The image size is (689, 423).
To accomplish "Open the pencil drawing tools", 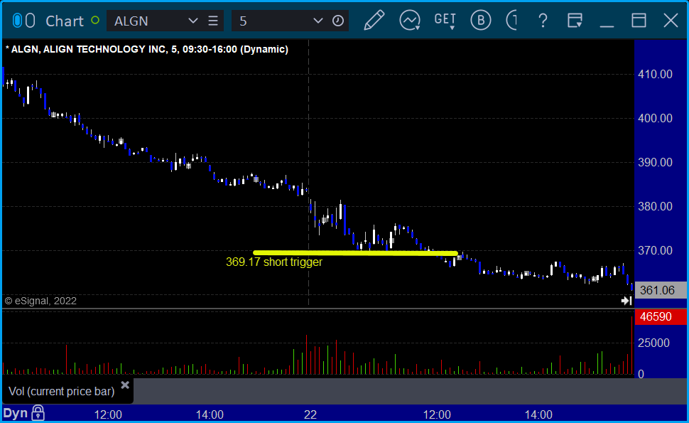I will coord(374,20).
